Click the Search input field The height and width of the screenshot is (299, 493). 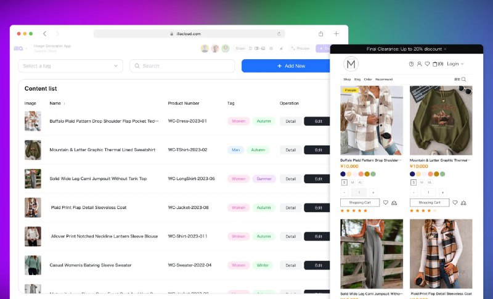pyautogui.click(x=182, y=66)
